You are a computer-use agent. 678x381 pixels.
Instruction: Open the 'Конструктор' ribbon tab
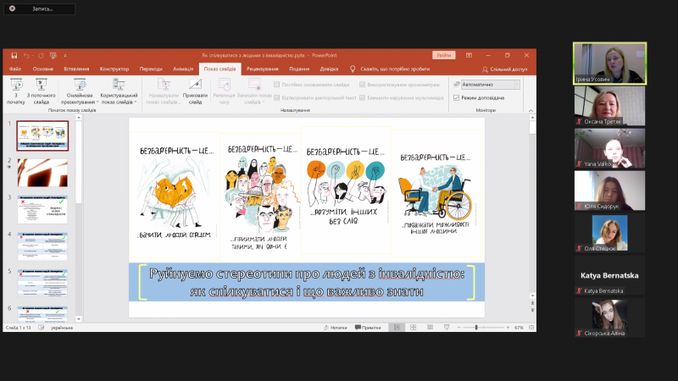(114, 69)
